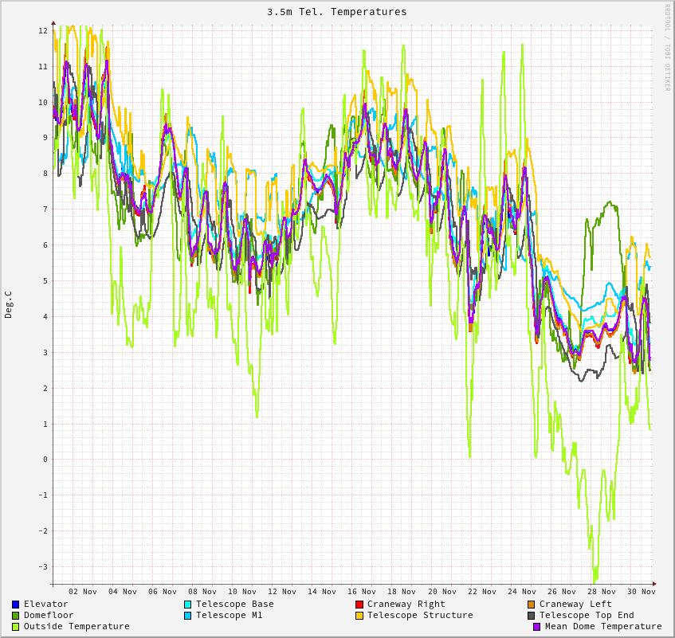Select the gray Telescope Top End swatch
The height and width of the screenshot is (638, 675).
(531, 616)
